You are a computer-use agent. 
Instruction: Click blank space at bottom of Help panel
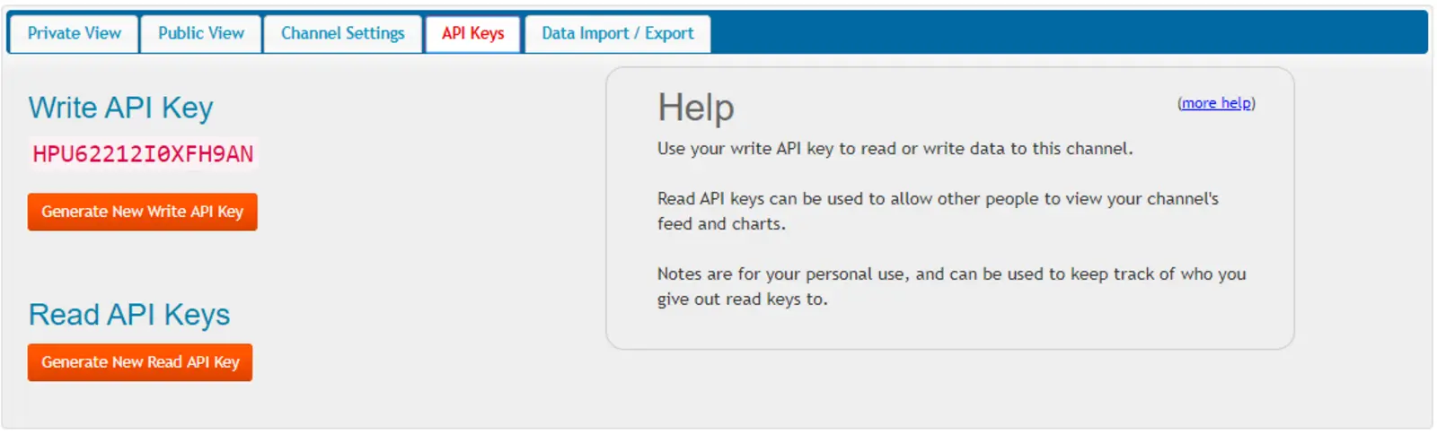[x=948, y=329]
